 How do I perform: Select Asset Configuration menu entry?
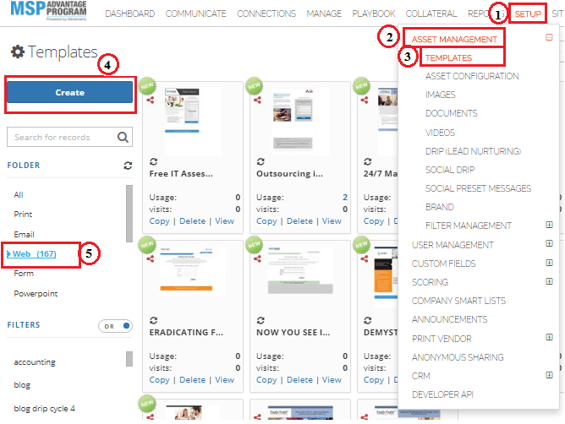click(x=472, y=76)
